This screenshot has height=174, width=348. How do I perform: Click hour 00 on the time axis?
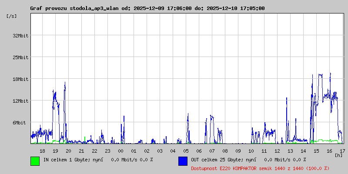pyautogui.click(x=120, y=151)
